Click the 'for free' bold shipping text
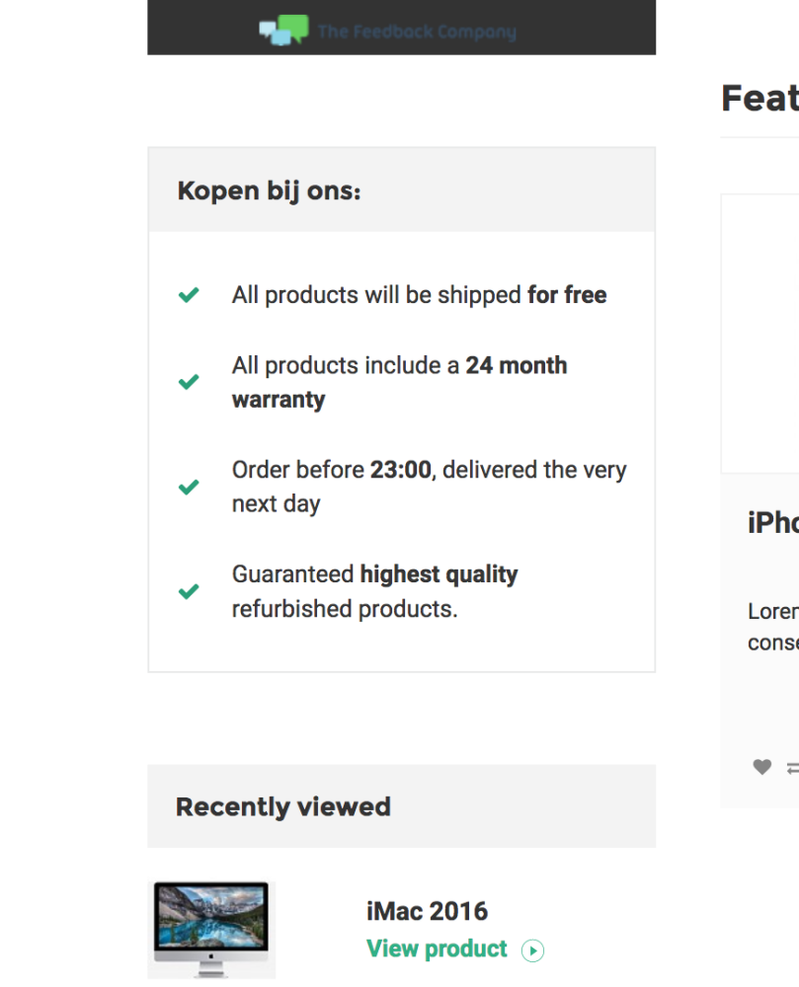Image resolution: width=799 pixels, height=987 pixels. click(x=567, y=294)
